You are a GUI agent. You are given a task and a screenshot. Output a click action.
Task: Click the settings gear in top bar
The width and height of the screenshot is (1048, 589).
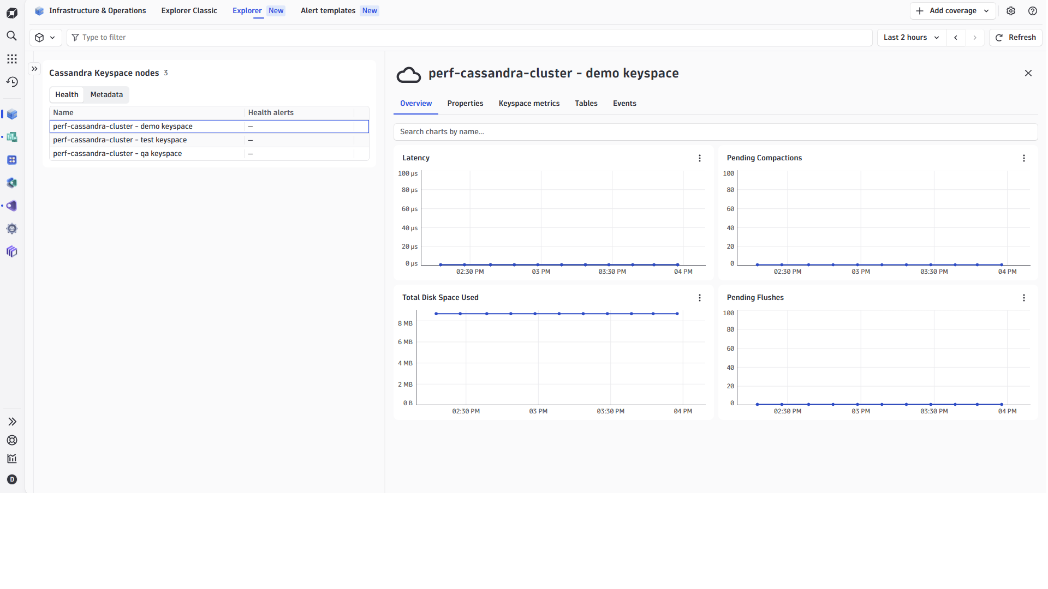tap(1011, 11)
